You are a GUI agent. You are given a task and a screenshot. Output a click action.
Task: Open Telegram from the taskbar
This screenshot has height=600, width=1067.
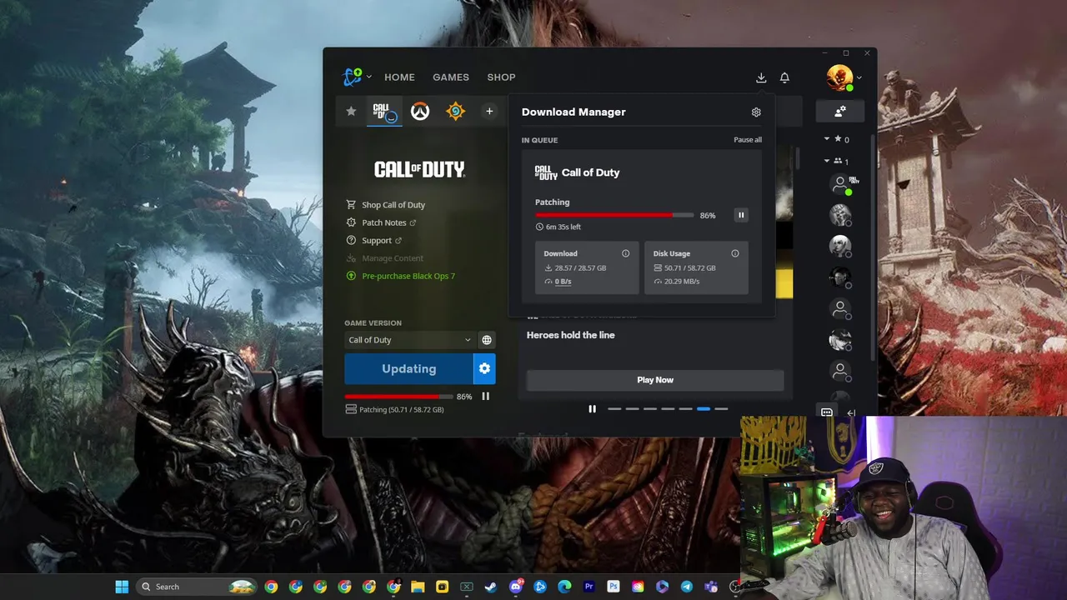(x=687, y=587)
